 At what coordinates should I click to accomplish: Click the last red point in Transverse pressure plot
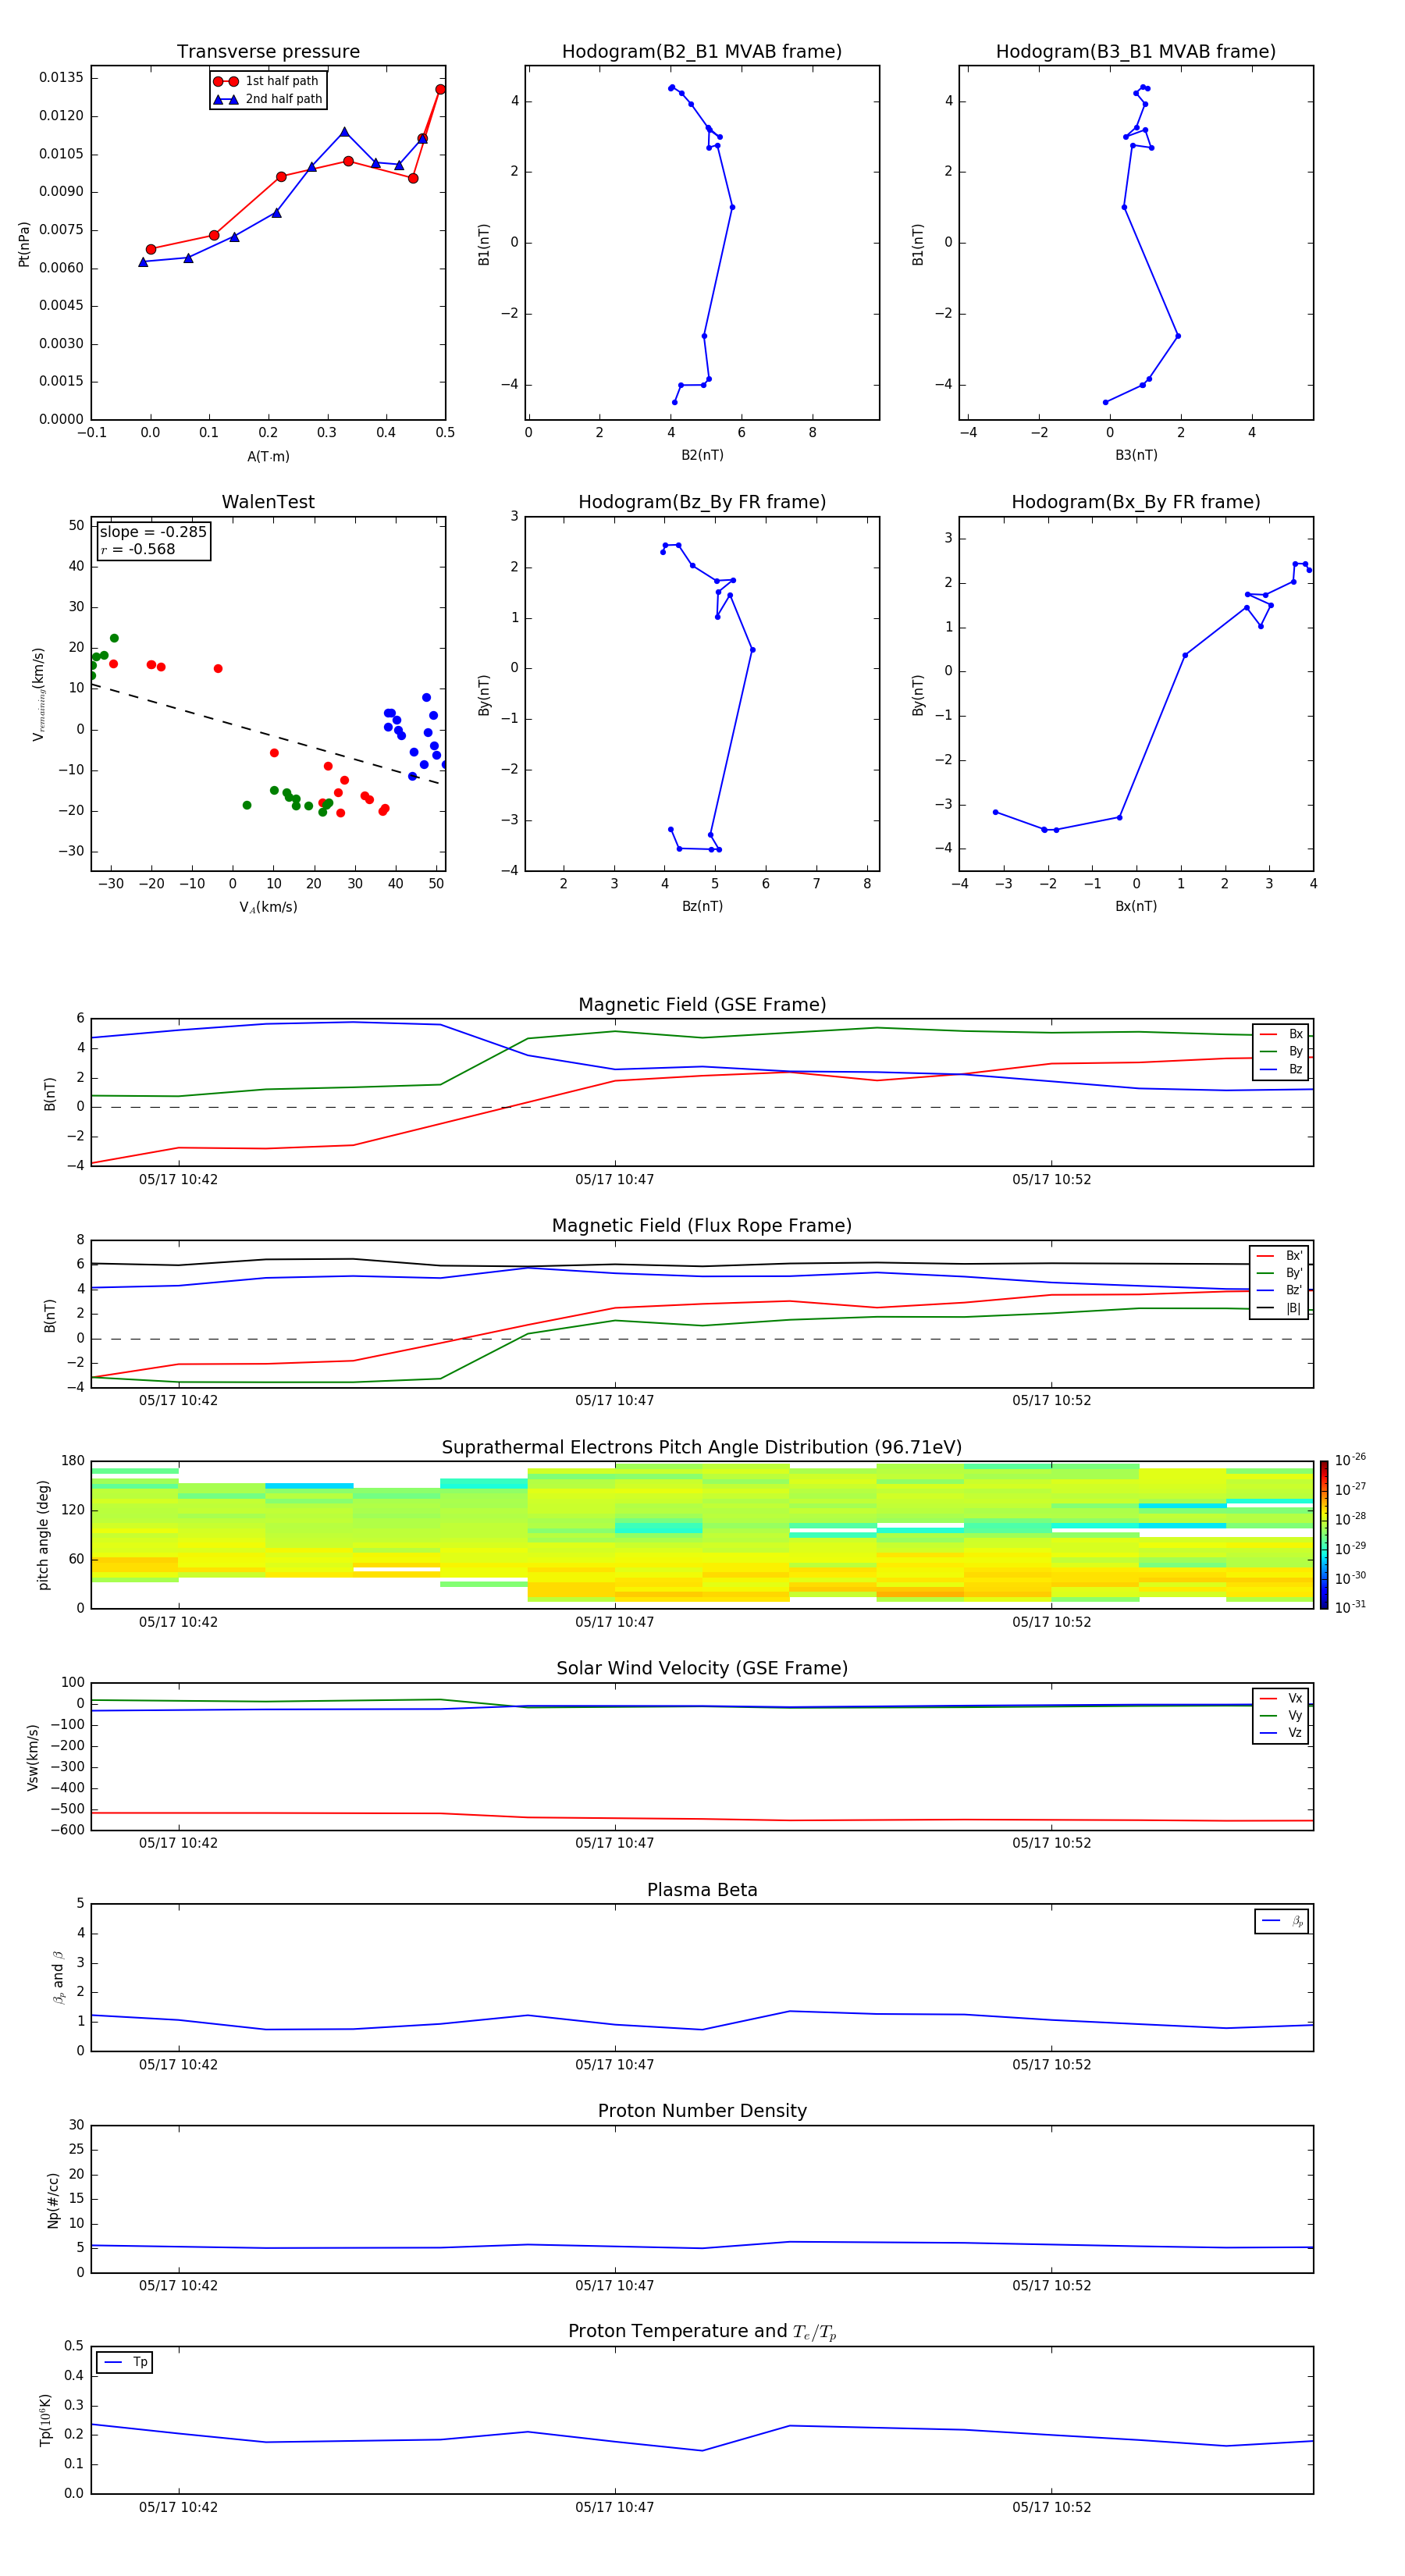coord(440,89)
